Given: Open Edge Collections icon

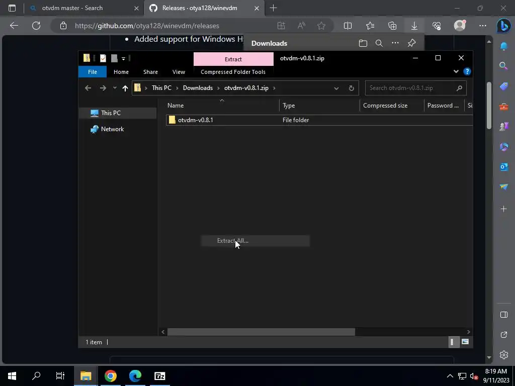Looking at the screenshot, I should 392,26.
